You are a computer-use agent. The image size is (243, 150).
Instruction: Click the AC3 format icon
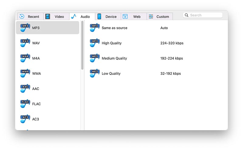pyautogui.click(x=25, y=119)
